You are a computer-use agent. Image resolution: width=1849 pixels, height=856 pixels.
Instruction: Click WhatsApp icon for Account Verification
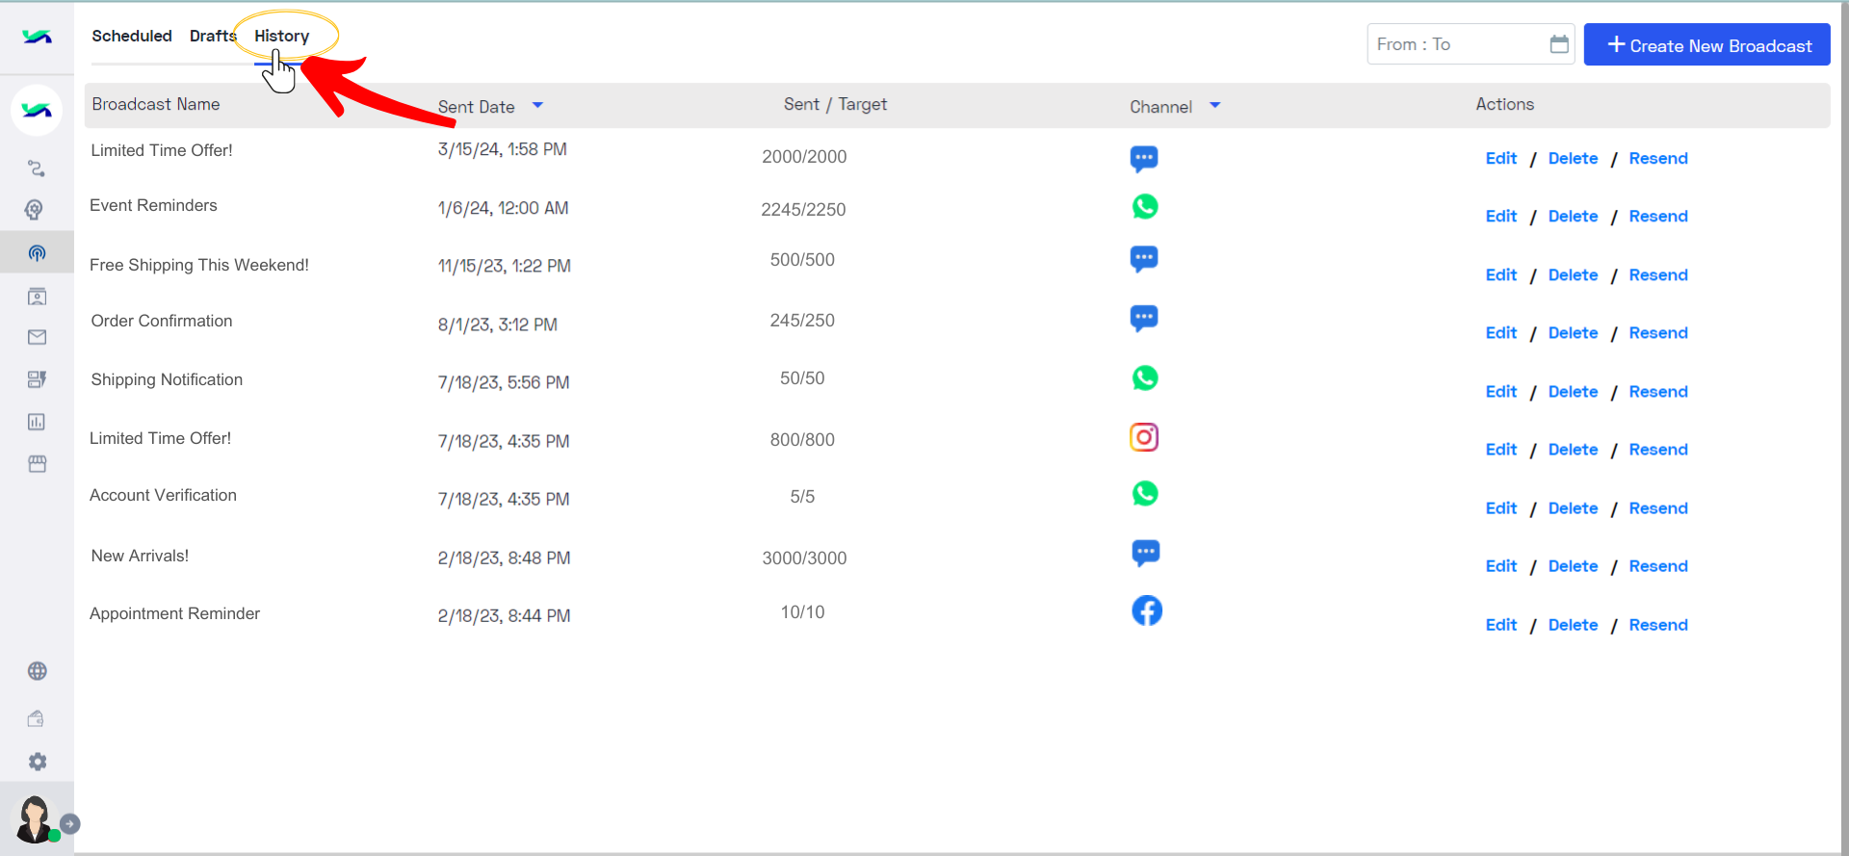[1145, 493]
